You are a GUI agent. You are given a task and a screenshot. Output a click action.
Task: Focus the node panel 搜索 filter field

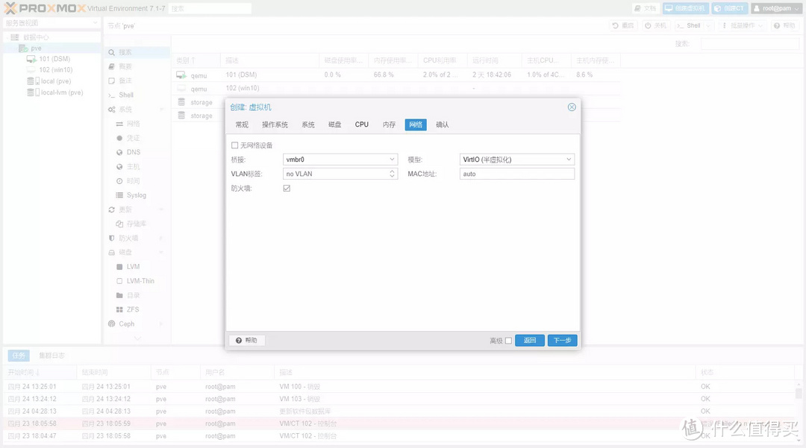point(749,44)
